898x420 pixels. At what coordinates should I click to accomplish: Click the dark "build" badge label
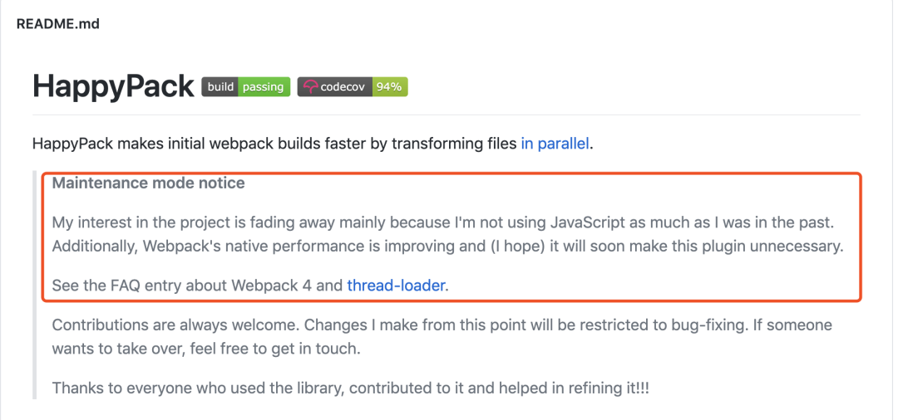point(221,87)
